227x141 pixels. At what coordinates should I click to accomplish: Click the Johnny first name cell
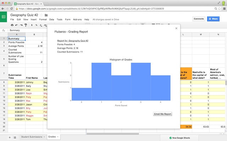(34, 82)
